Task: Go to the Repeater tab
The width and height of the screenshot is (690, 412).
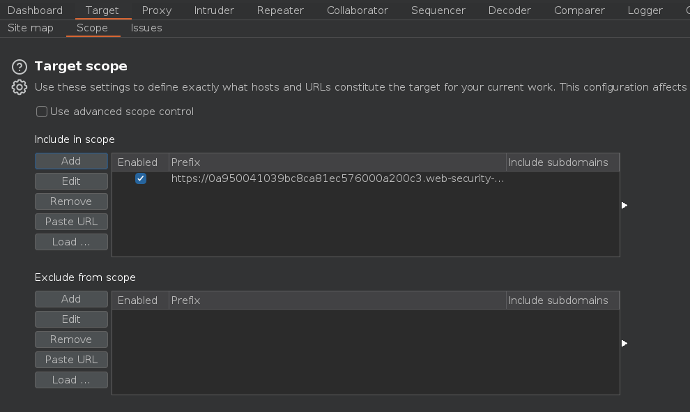Action: click(280, 10)
